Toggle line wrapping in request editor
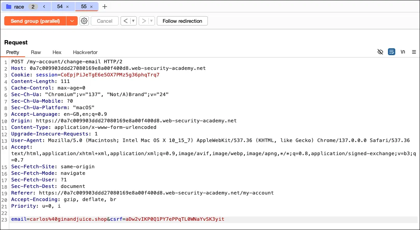Viewport: 420px width, 230px height. coord(391,52)
